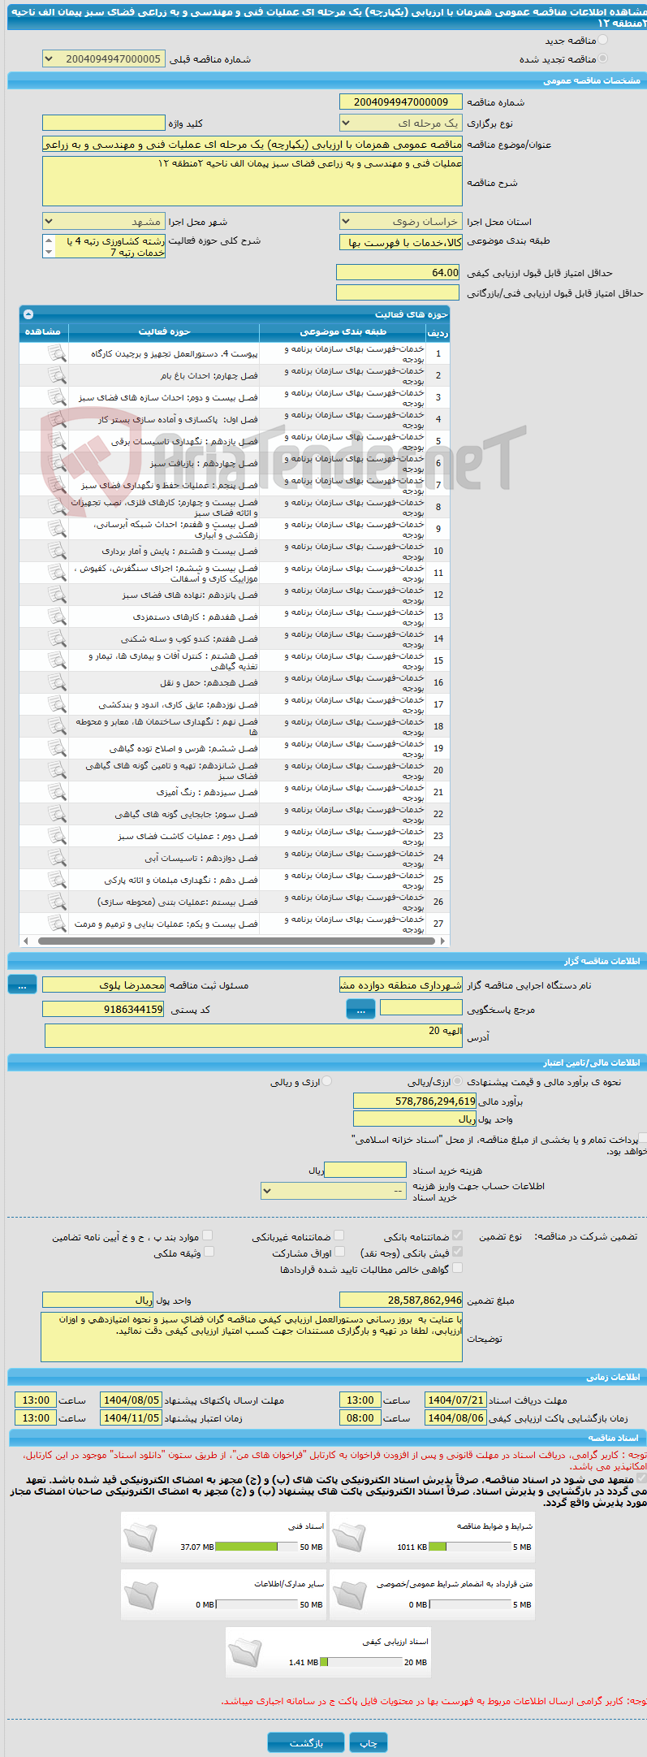
Task: Open the سایر مدارک/اطلاعات folder icon
Action: click(140, 1594)
